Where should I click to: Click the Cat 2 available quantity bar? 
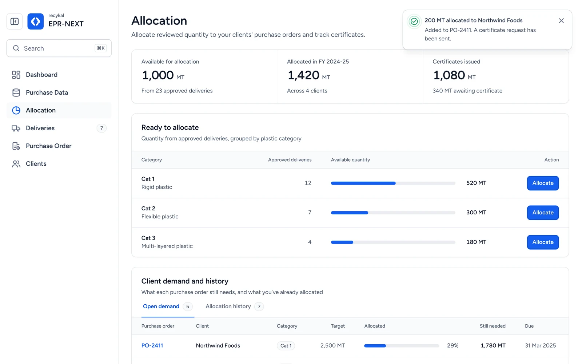(393, 213)
